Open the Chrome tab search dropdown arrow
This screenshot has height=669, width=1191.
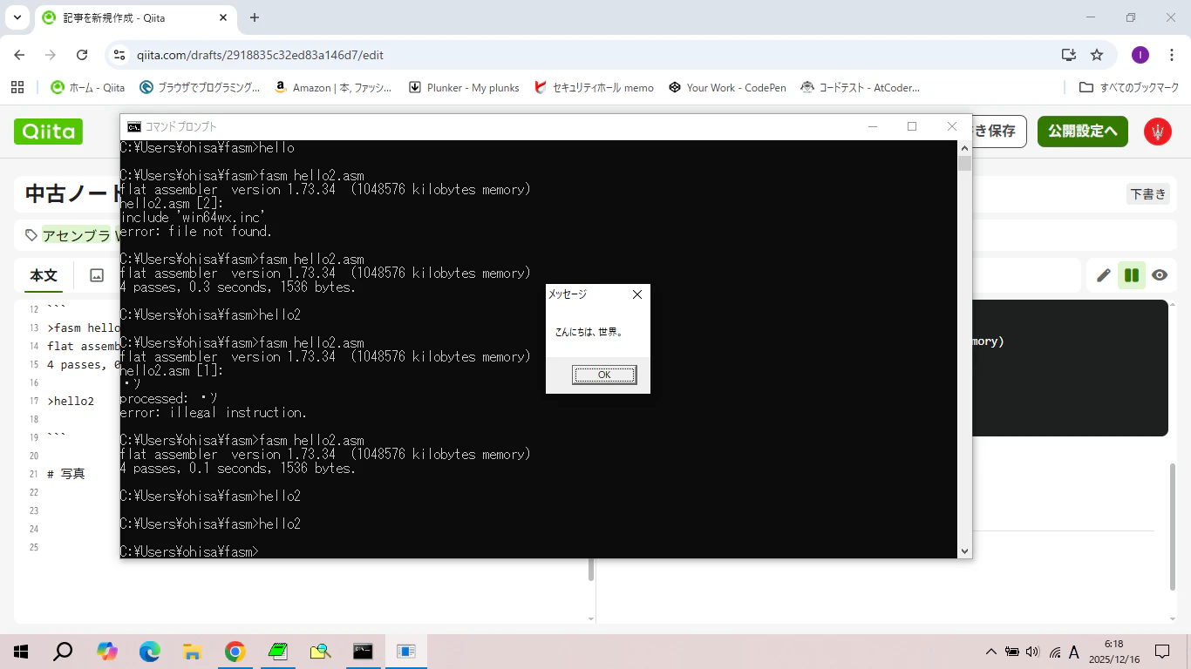click(x=17, y=17)
